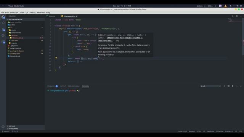The width and height of the screenshot is (244, 137).
Task: Click the volume speaker tray icon
Action: 238,6
